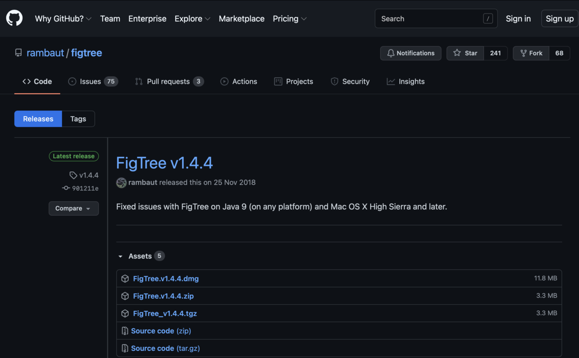Open the figtree repository name link
The width and height of the screenshot is (579, 358).
pyautogui.click(x=86, y=53)
